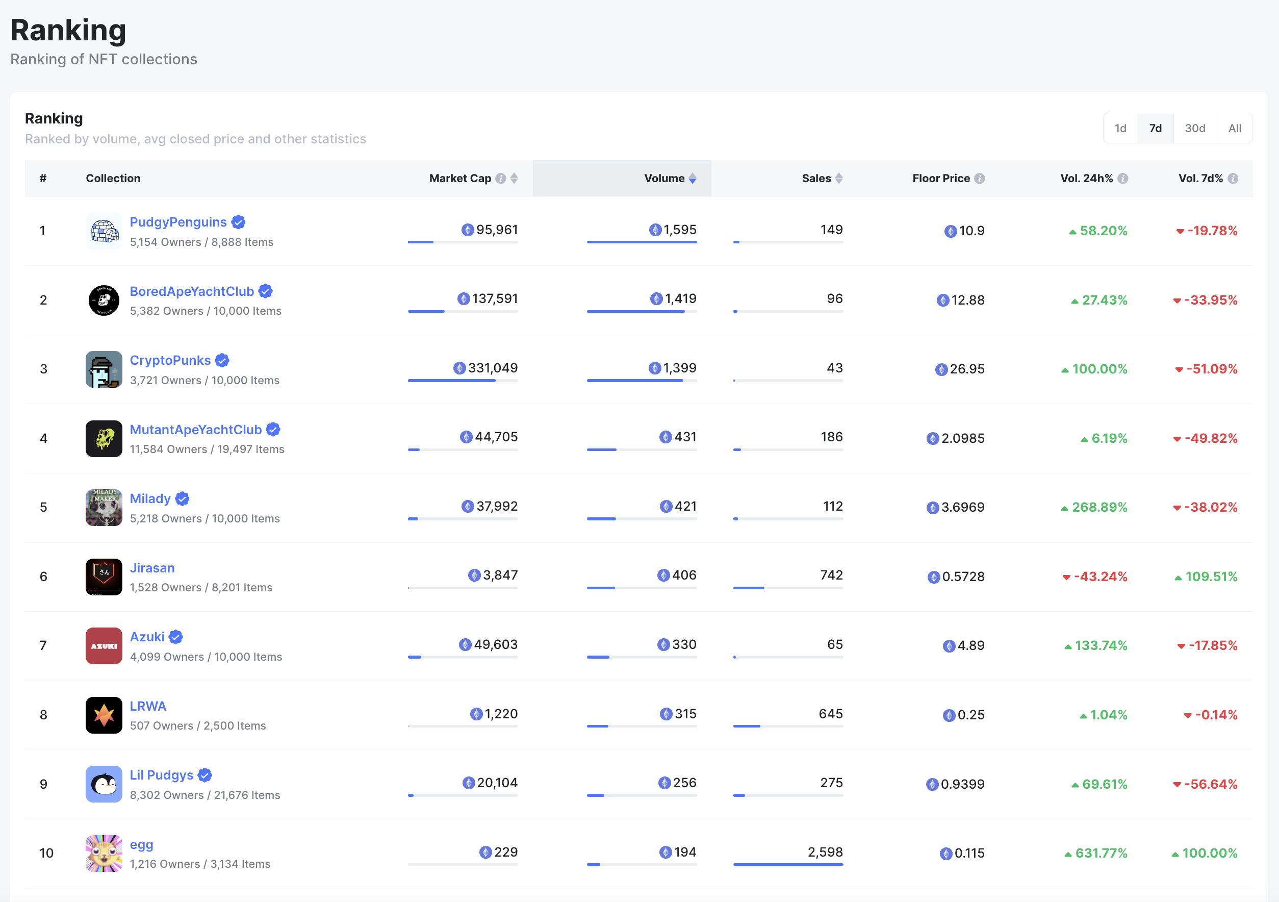Click ETH icon beside CryptoPunks market cap

click(x=459, y=368)
